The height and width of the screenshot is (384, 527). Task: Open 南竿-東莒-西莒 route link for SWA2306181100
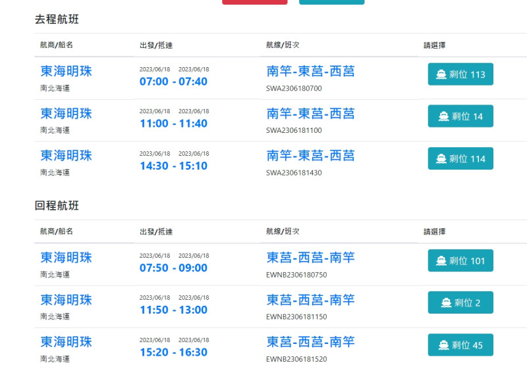coord(310,113)
